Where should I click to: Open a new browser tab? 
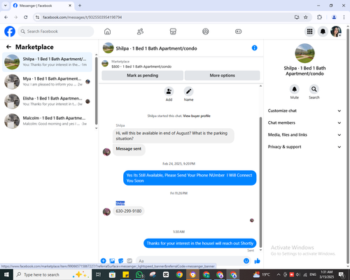tap(80, 6)
